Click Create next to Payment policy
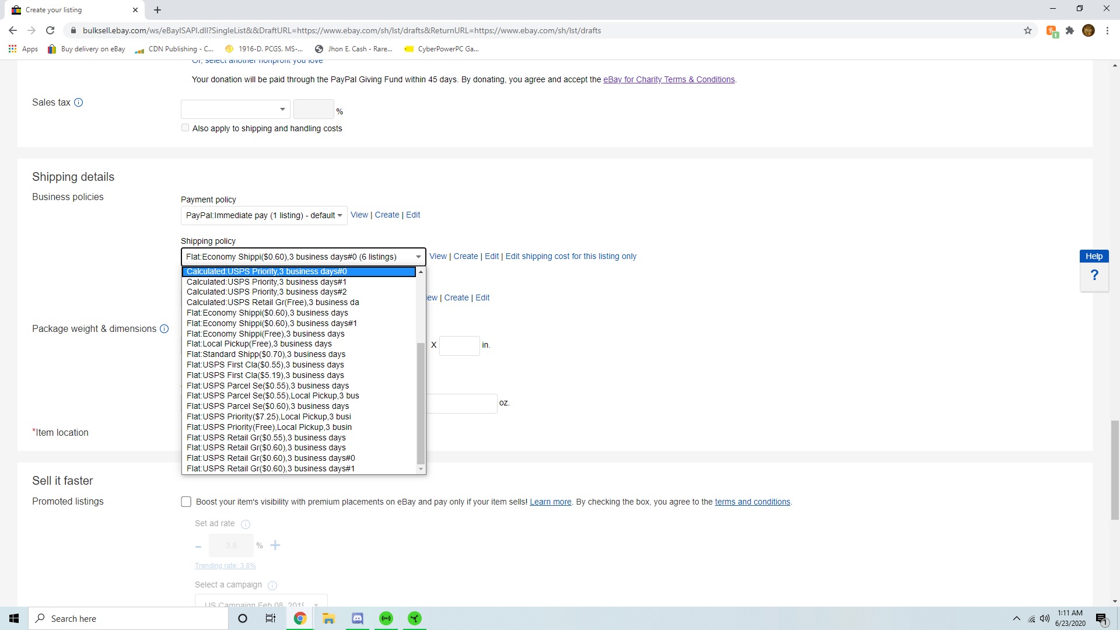The height and width of the screenshot is (630, 1120). coord(387,215)
